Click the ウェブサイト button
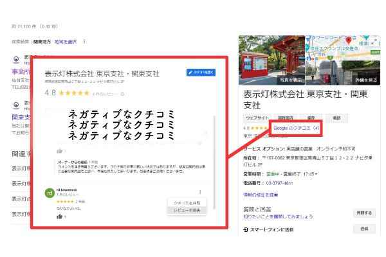The image size is (386, 257). (x=257, y=118)
